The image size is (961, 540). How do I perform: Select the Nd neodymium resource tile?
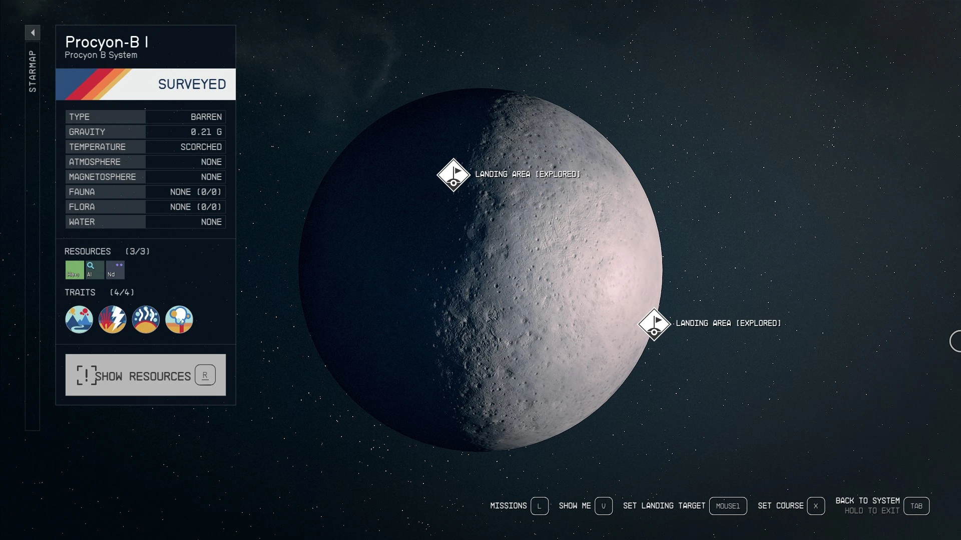115,270
